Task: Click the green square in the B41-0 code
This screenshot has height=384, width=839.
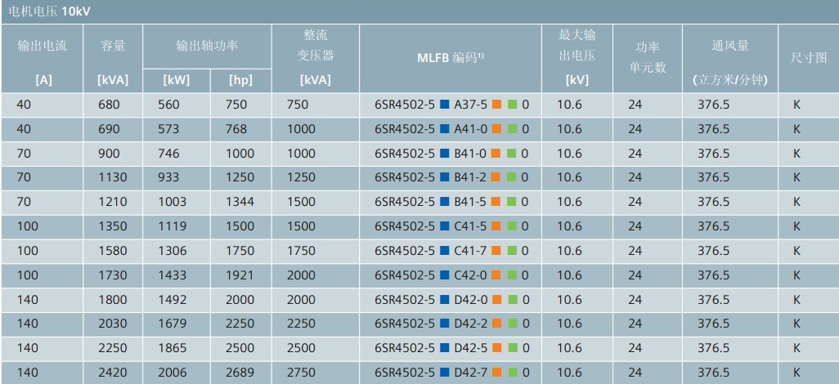Action: (512, 154)
